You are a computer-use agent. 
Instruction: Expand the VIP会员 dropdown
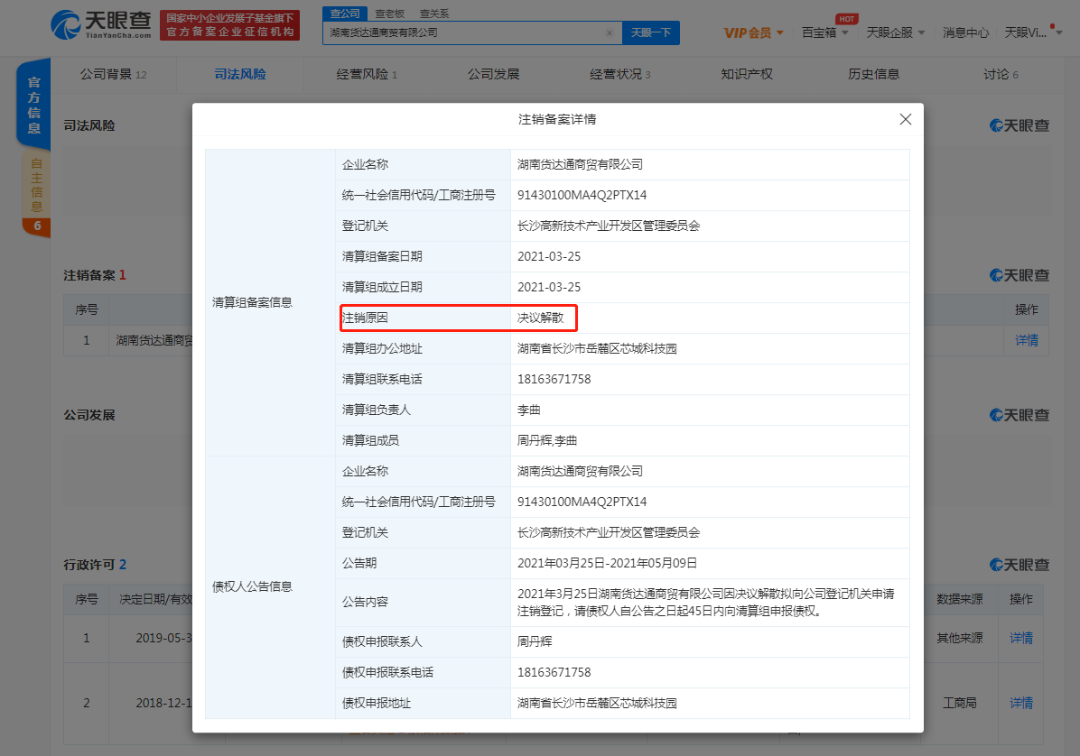point(753,32)
